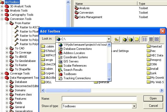167x112 pixels.
Task: Select the Haestad folder
Action: point(154,46)
